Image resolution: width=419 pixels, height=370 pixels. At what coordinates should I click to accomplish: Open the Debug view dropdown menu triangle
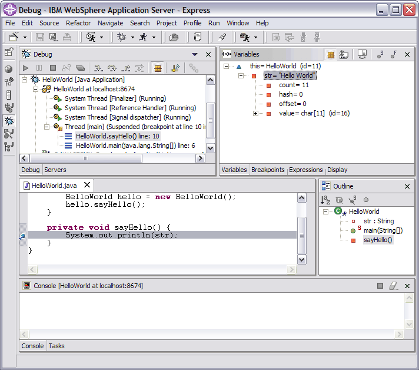click(195, 54)
